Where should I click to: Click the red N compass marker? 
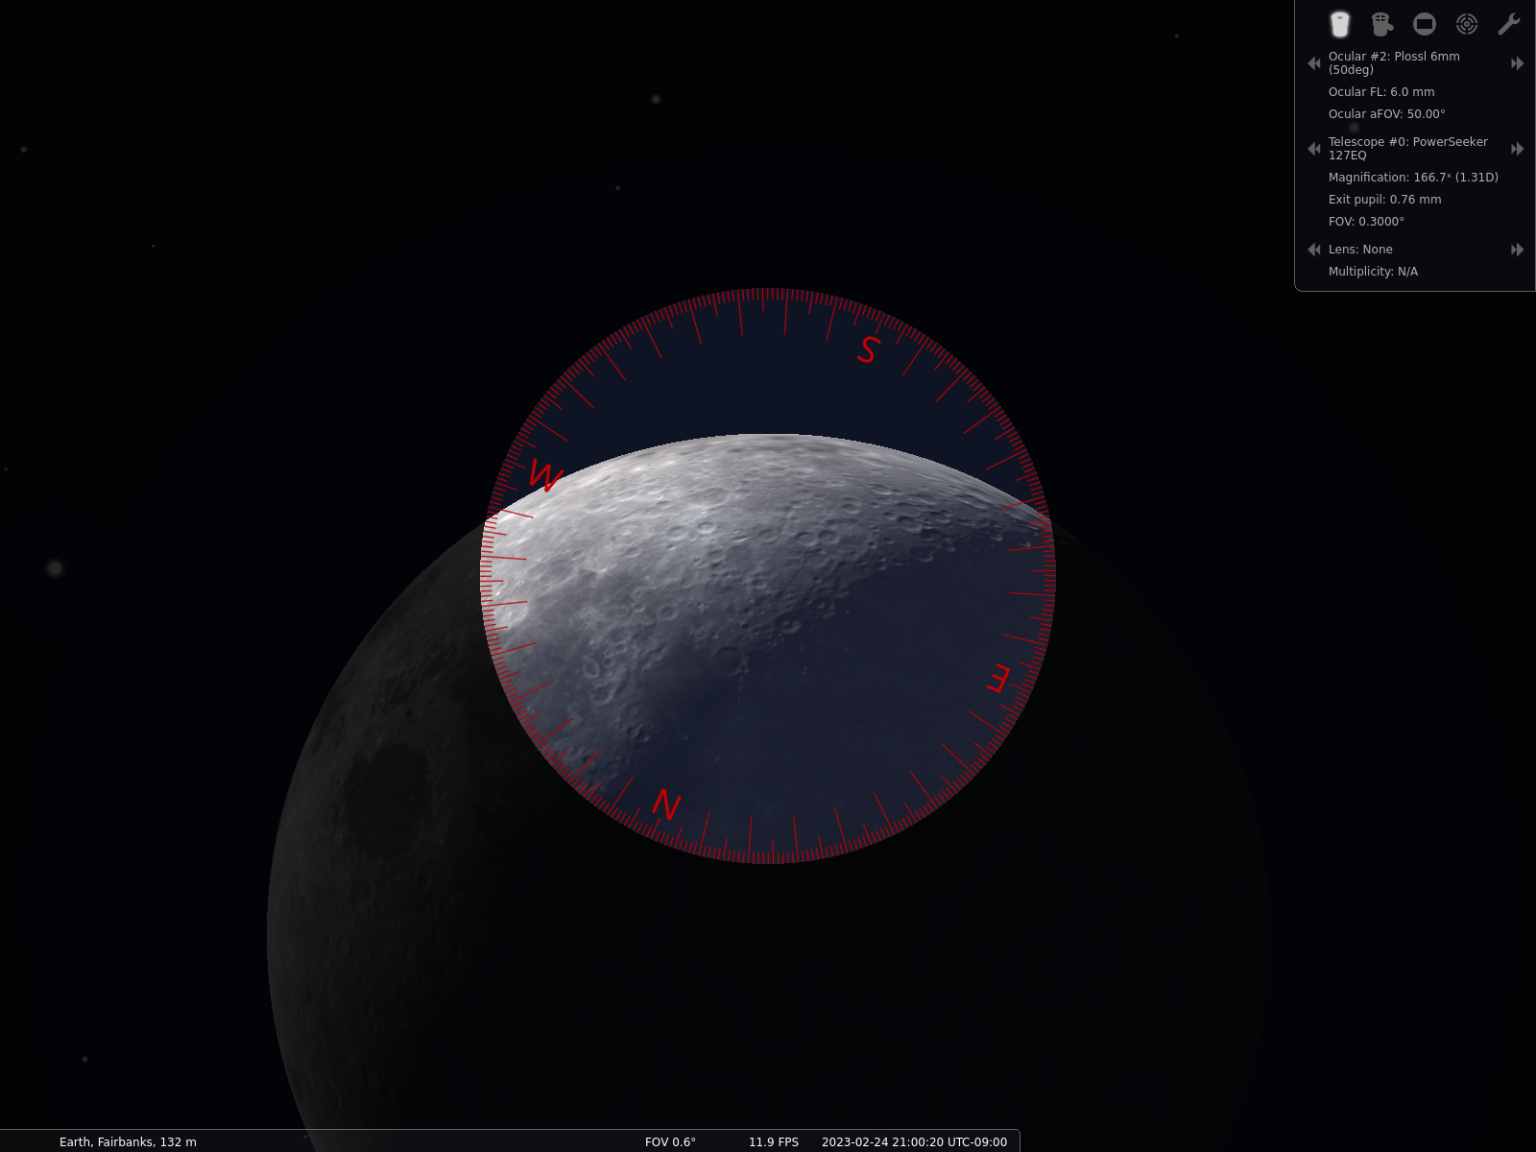[666, 804]
